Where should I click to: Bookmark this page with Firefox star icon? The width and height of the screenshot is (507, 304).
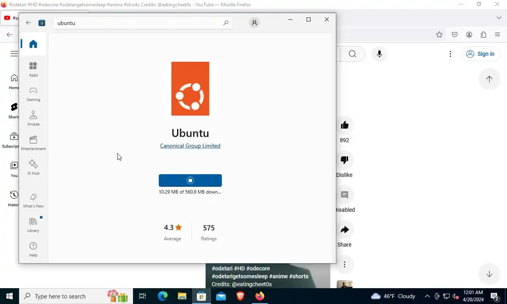coord(439,35)
